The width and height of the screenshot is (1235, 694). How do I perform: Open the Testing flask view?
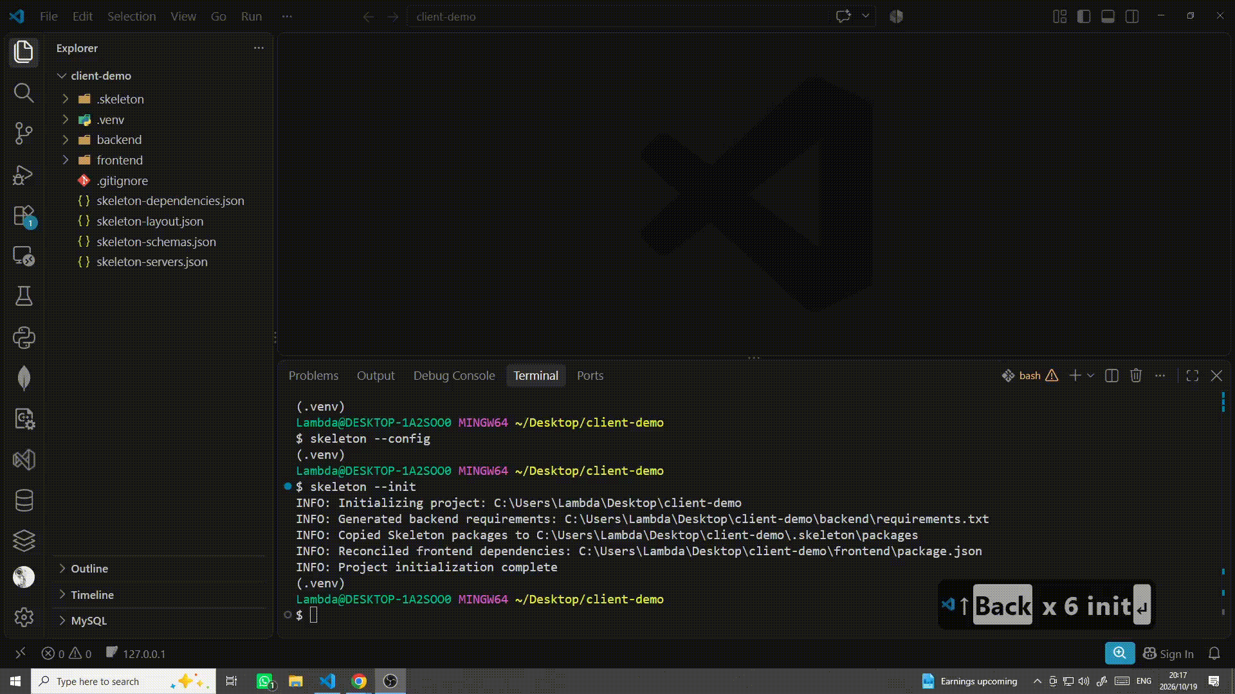click(x=24, y=296)
